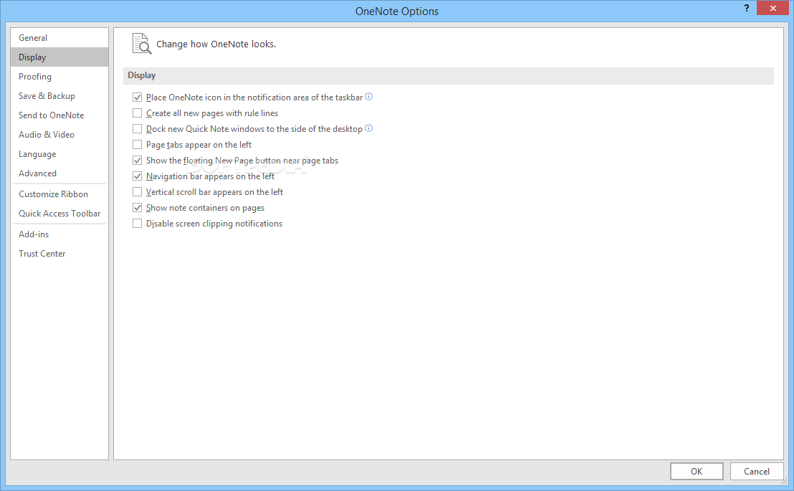Screen dimensions: 794x491
Task: Check Page tabs appear on the left
Action: (x=137, y=144)
